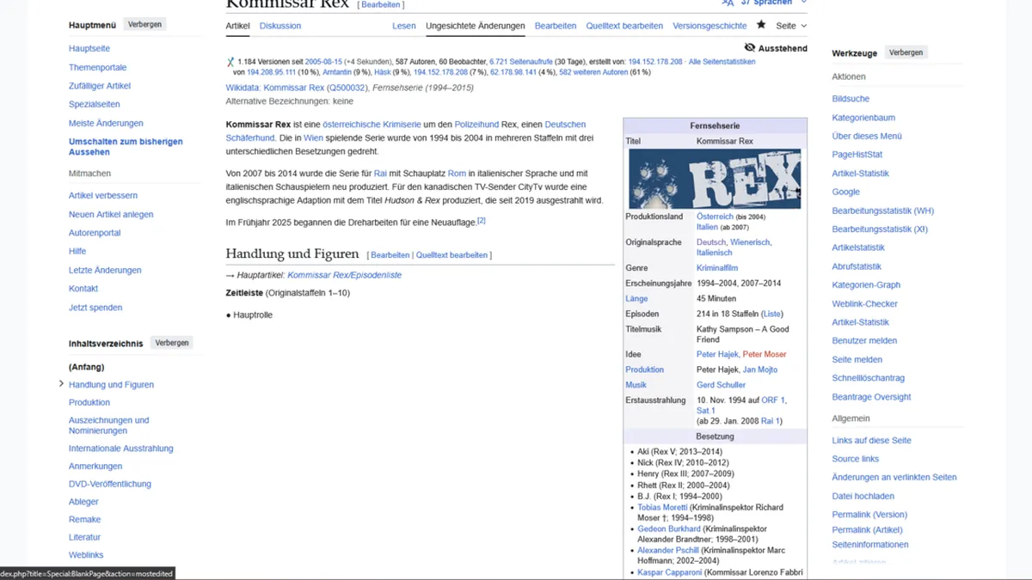Open the REX title logo image

[x=715, y=179]
